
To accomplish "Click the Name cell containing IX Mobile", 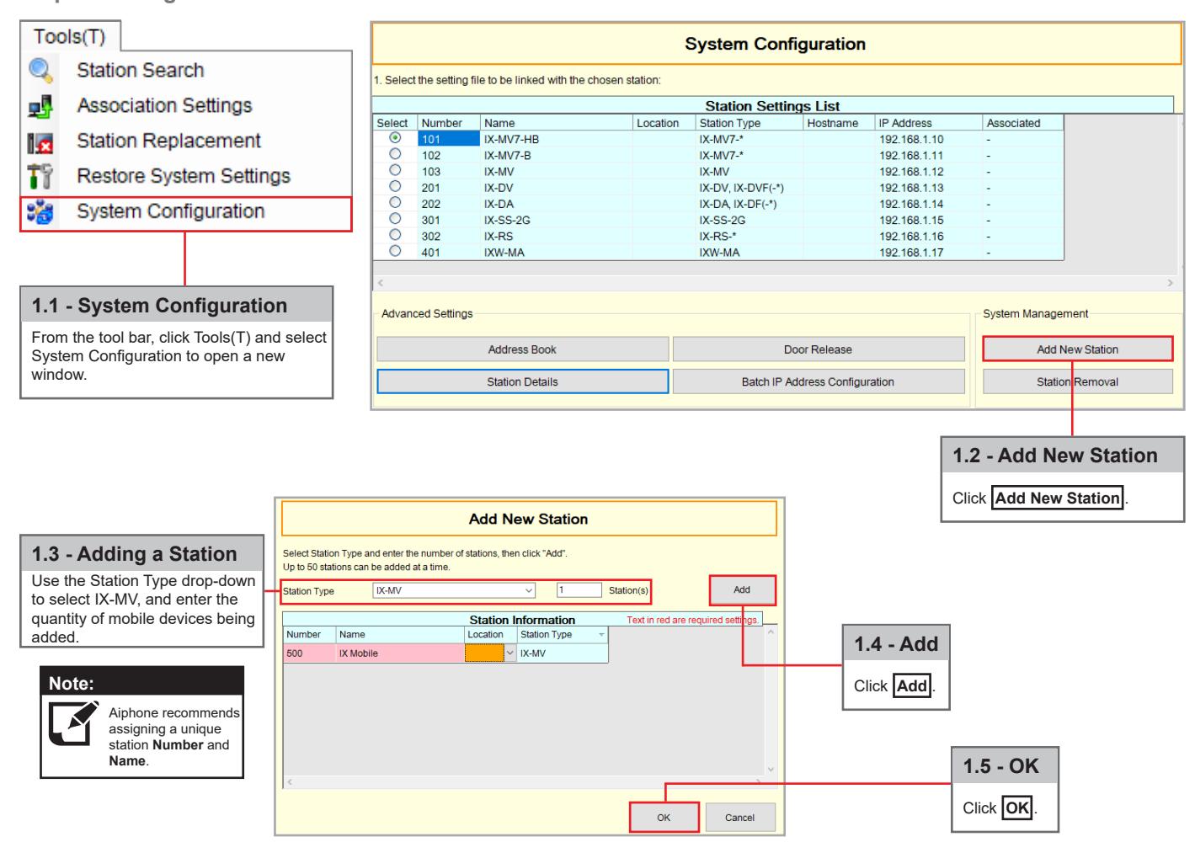I will click(x=400, y=653).
